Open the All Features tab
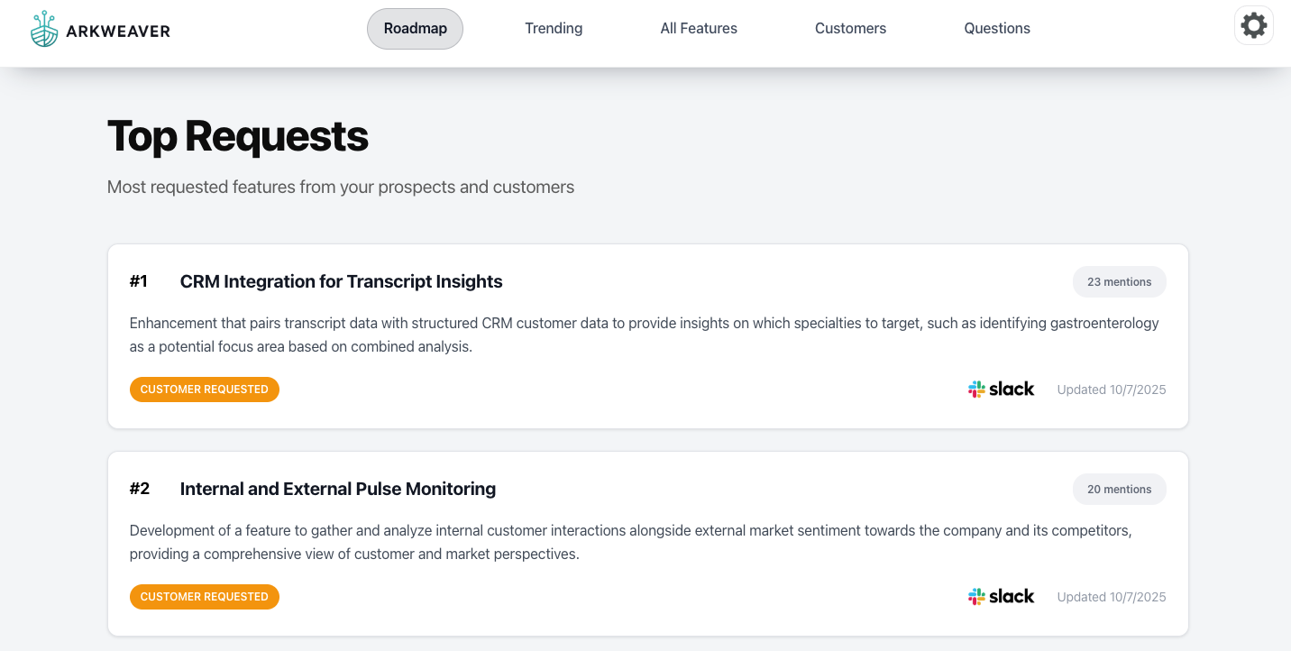 (699, 29)
